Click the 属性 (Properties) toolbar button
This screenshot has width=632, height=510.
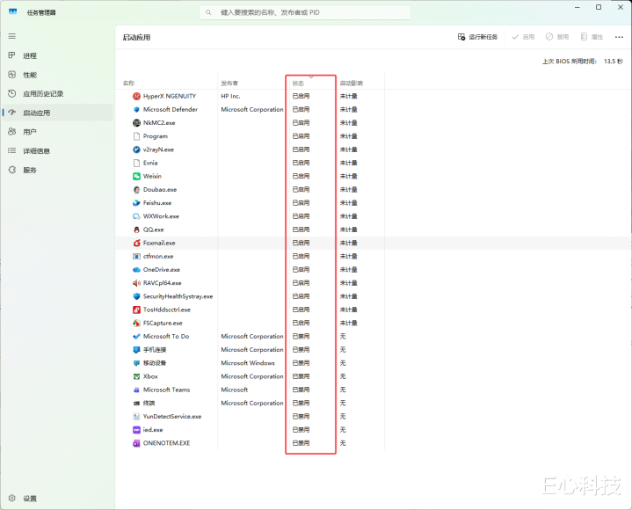(x=592, y=37)
